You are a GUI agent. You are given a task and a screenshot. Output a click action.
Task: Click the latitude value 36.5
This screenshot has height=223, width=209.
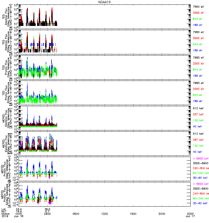coord(47,209)
